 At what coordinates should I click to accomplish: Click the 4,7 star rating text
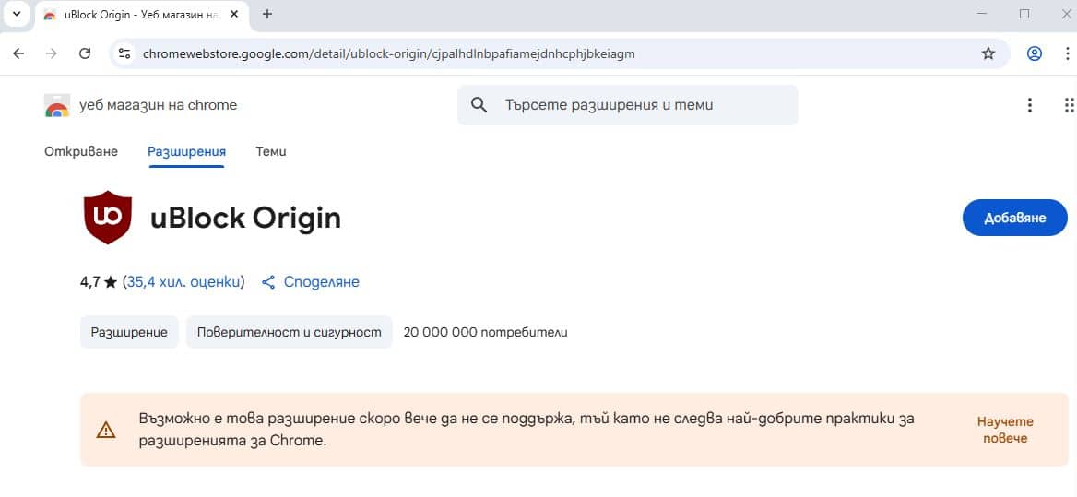coord(99,282)
